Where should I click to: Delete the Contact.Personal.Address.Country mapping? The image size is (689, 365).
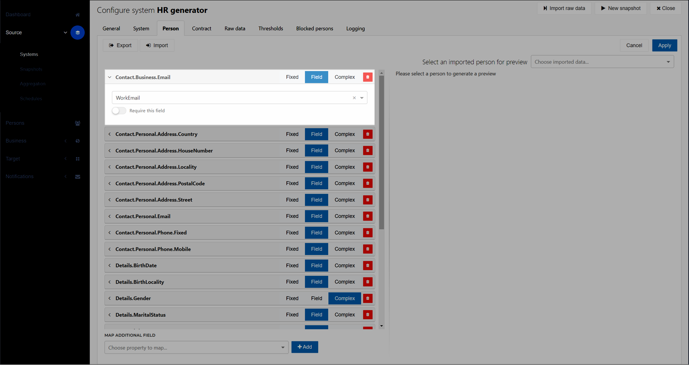(x=367, y=134)
